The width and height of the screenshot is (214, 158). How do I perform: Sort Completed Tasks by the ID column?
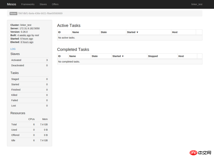pyautogui.click(x=59, y=56)
